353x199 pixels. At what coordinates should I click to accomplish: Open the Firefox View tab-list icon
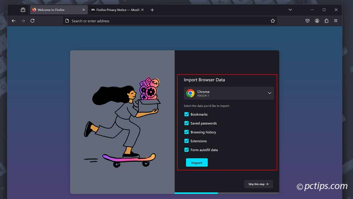pos(23,10)
